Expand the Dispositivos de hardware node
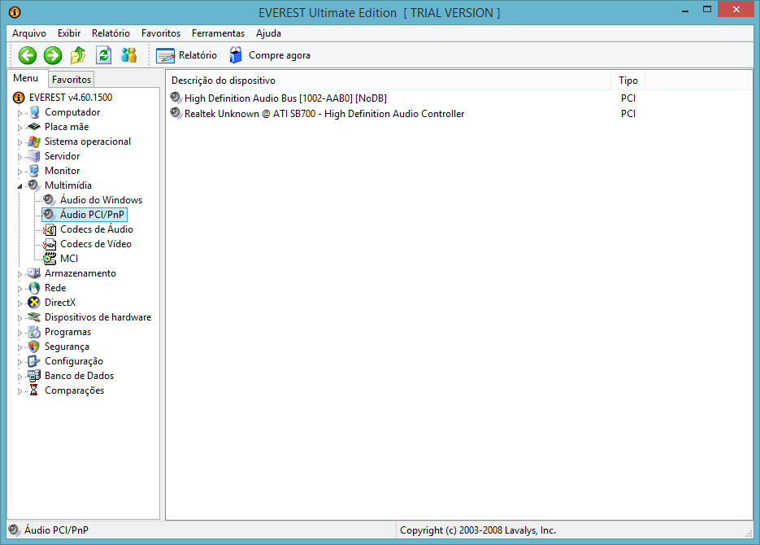 pos(20,318)
